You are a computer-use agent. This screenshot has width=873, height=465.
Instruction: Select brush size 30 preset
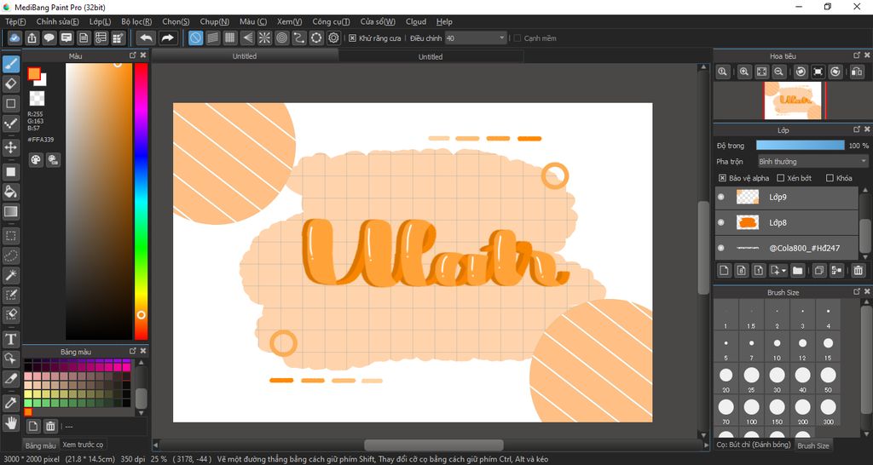click(x=777, y=378)
